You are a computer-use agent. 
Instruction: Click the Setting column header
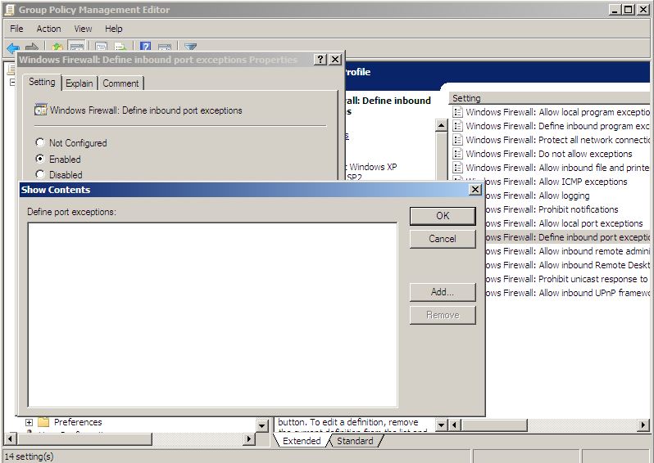[549, 98]
